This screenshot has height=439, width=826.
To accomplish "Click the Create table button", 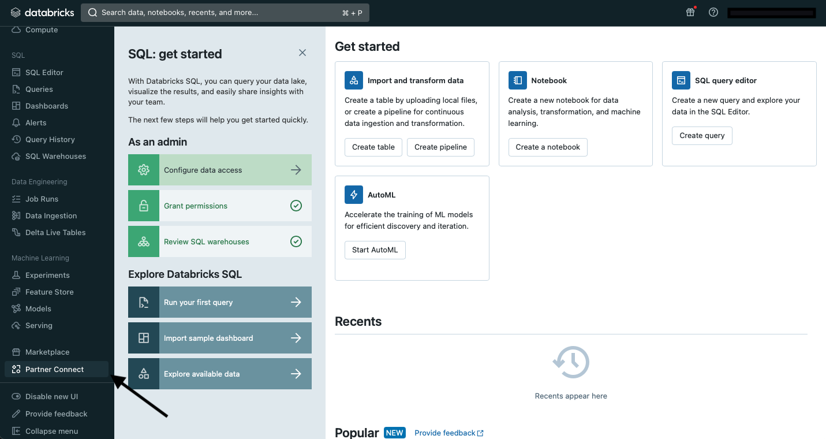I will click(x=373, y=147).
